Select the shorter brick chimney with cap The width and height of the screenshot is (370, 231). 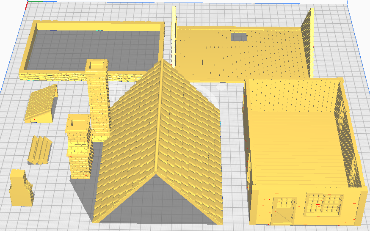point(79,146)
